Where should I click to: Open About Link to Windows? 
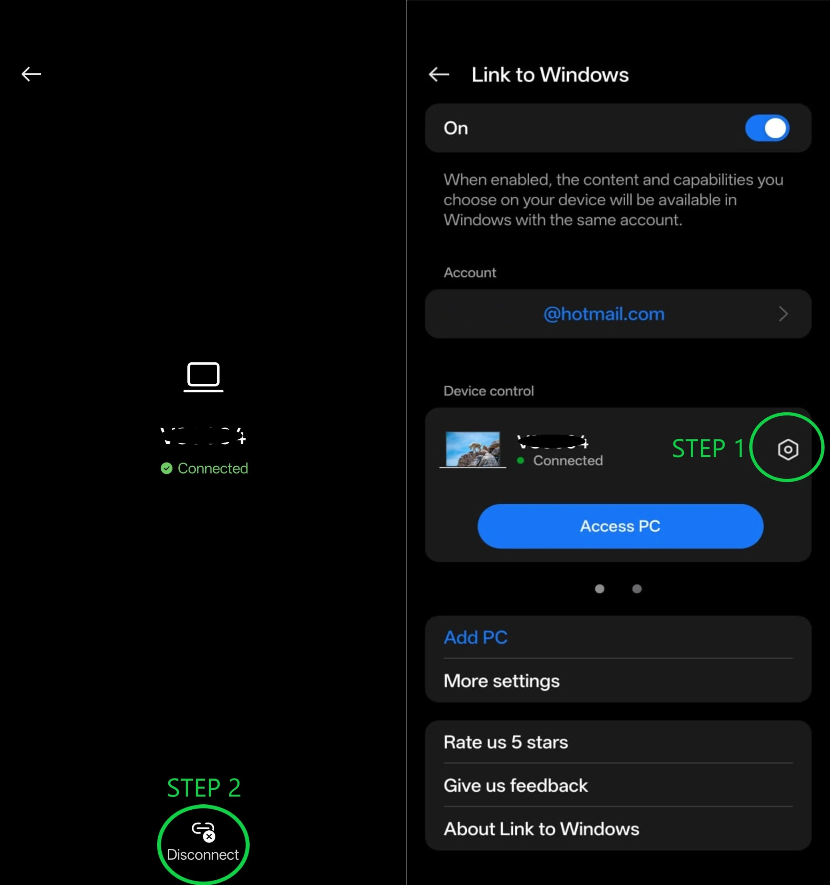618,828
